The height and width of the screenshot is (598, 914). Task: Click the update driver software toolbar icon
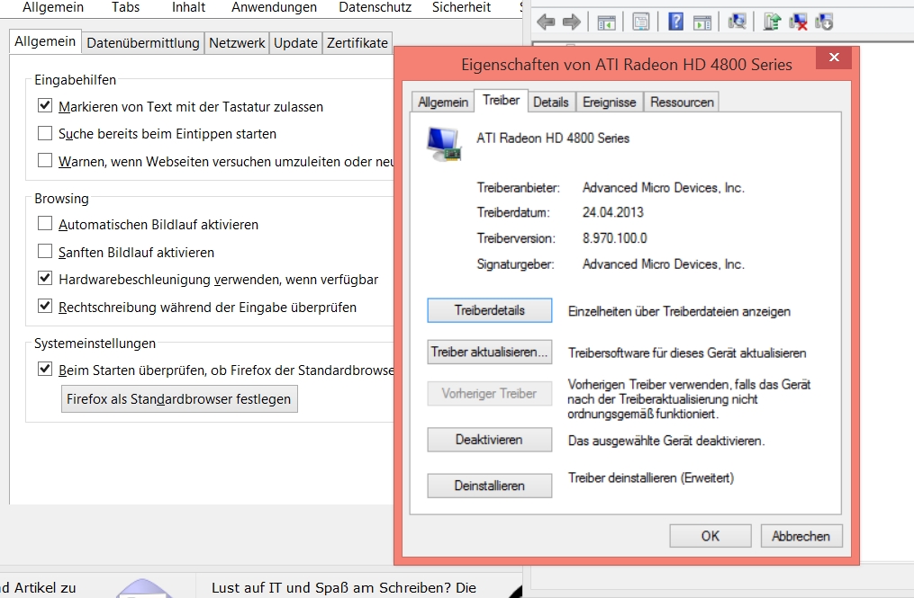pyautogui.click(x=772, y=22)
